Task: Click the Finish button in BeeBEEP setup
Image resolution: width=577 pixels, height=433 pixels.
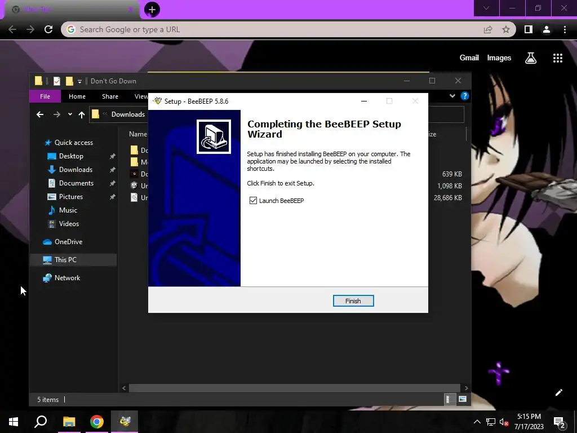Action: 353,301
